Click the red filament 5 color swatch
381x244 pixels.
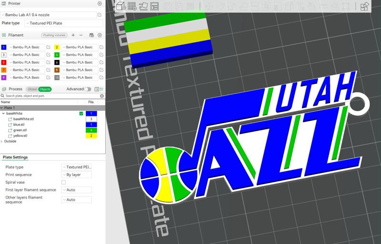(4, 62)
